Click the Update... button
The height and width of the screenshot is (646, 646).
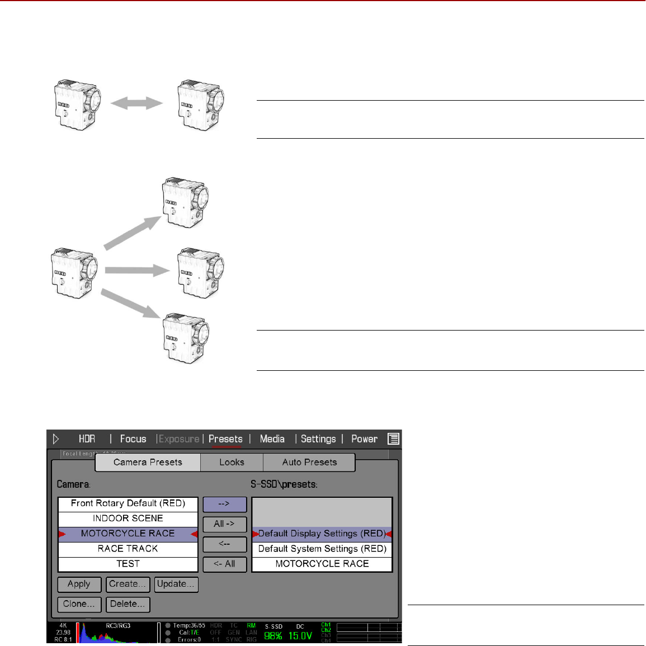[x=176, y=584]
